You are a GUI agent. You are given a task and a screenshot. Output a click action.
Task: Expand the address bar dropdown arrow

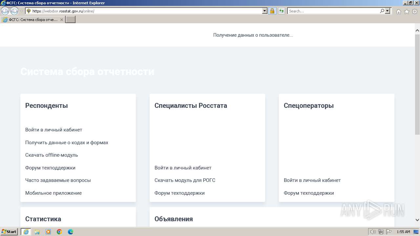pyautogui.click(x=265, y=11)
